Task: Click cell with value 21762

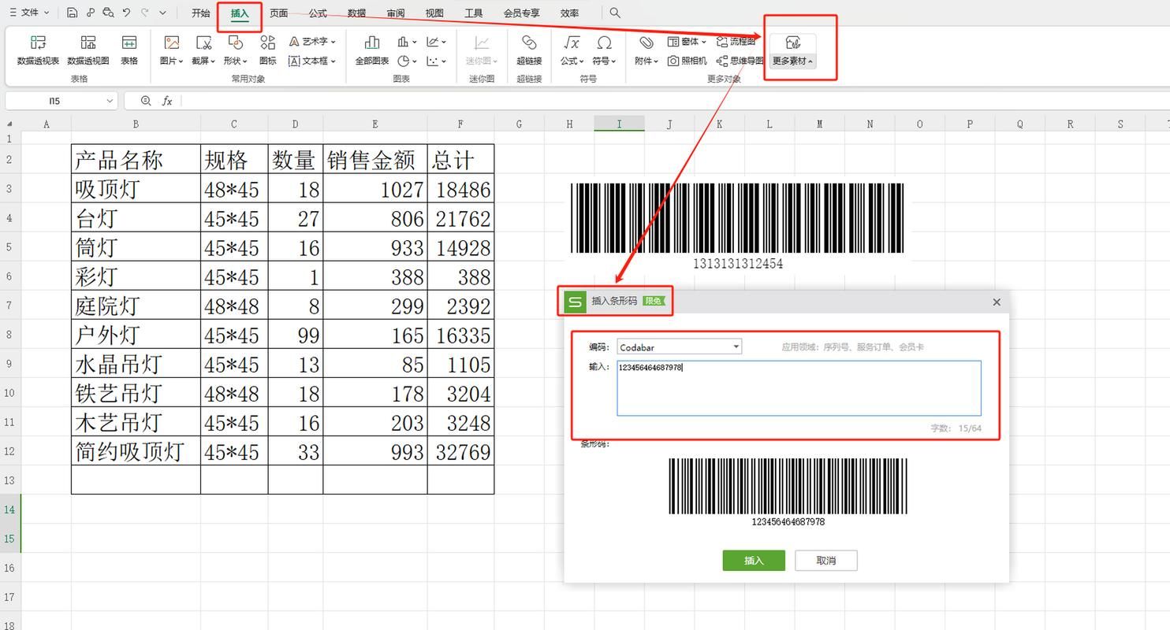Action: tap(460, 218)
